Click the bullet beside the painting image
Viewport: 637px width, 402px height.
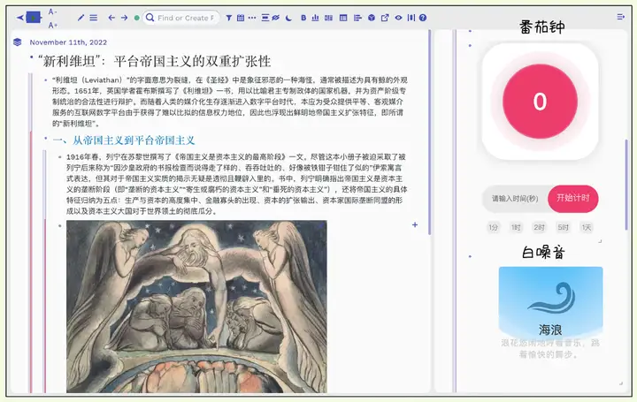coord(60,225)
